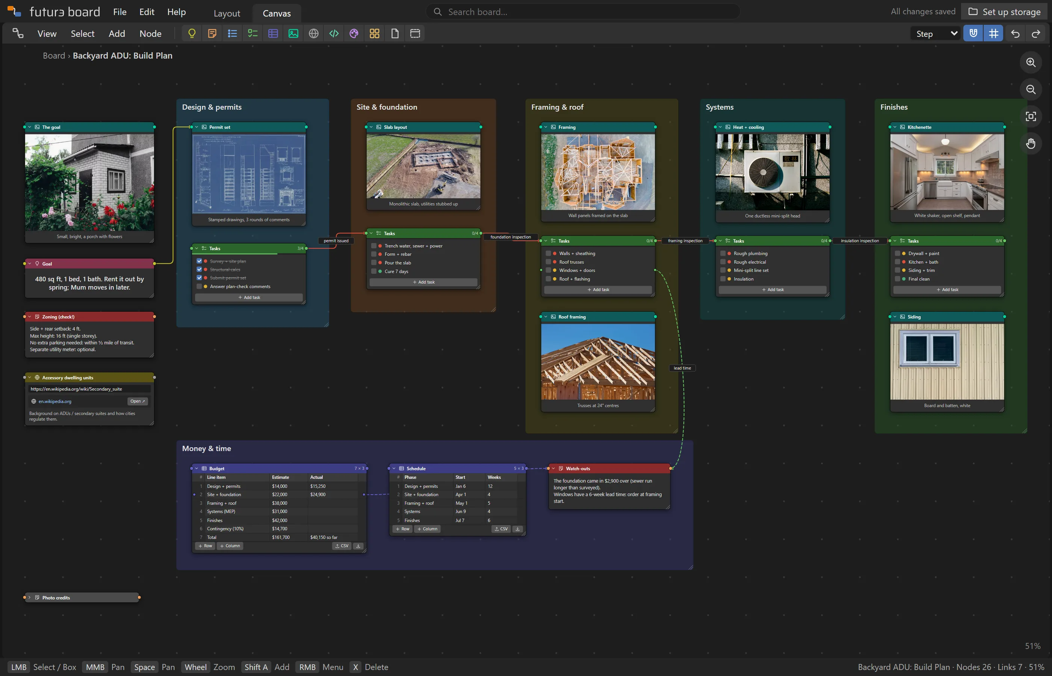Image resolution: width=1052 pixels, height=676 pixels.
Task: Undo the last change
Action: click(x=1016, y=33)
